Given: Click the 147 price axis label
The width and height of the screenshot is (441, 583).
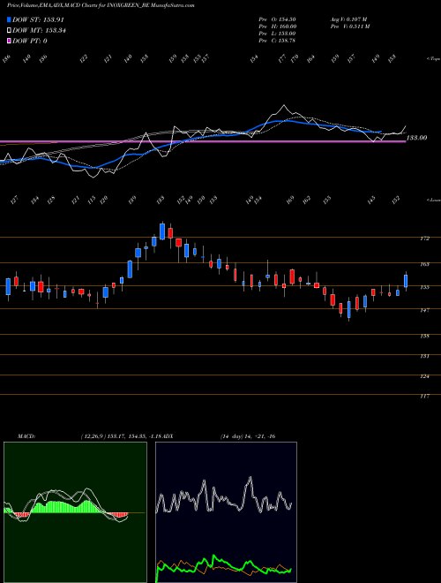Looking at the screenshot, I should pyautogui.click(x=425, y=310).
